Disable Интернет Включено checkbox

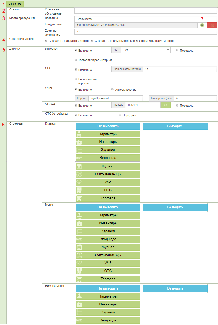coord(76,50)
